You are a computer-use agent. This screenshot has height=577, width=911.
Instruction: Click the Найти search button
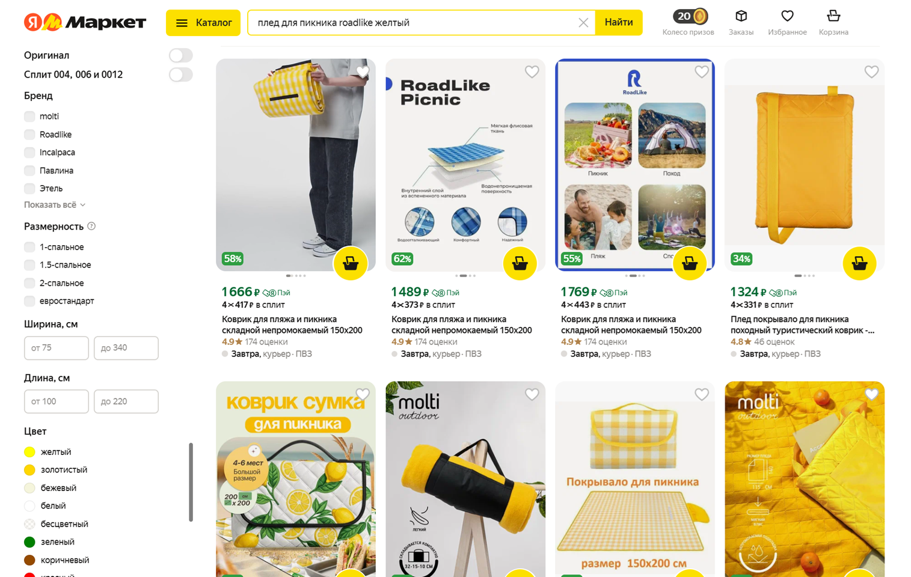click(x=619, y=23)
